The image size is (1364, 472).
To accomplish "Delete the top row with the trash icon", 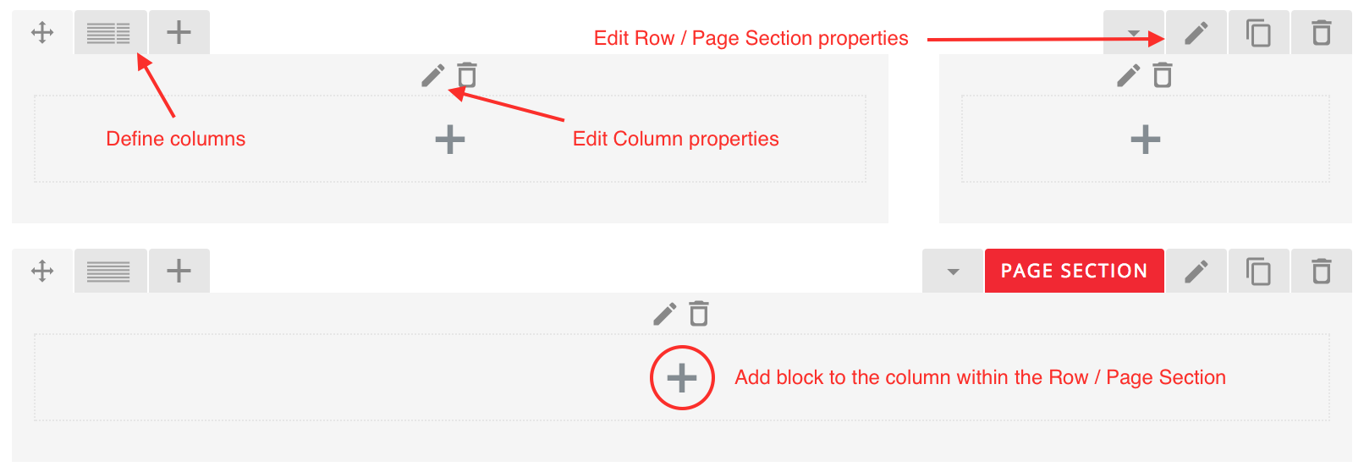I will (1321, 33).
